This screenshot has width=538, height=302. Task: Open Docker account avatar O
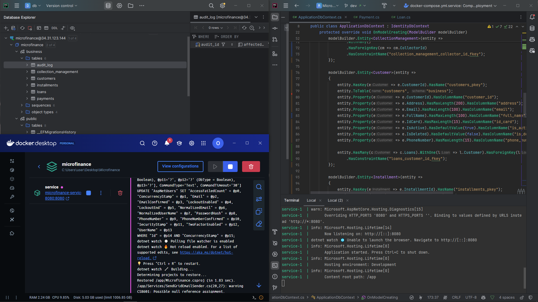(218, 143)
